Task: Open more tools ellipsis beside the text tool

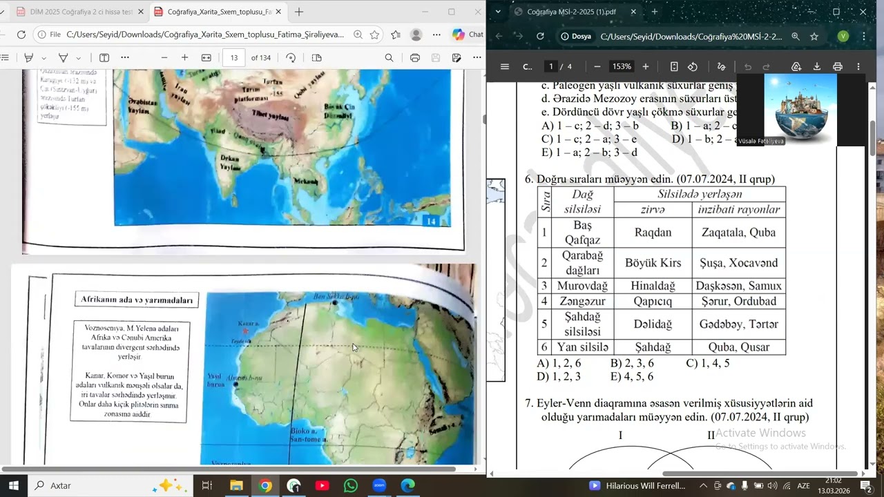Action: pyautogui.click(x=125, y=58)
